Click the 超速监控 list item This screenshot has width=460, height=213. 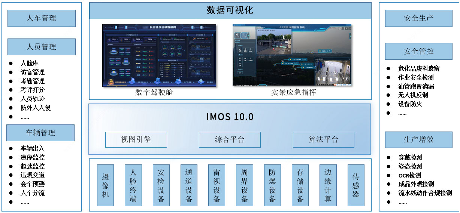tap(33, 166)
